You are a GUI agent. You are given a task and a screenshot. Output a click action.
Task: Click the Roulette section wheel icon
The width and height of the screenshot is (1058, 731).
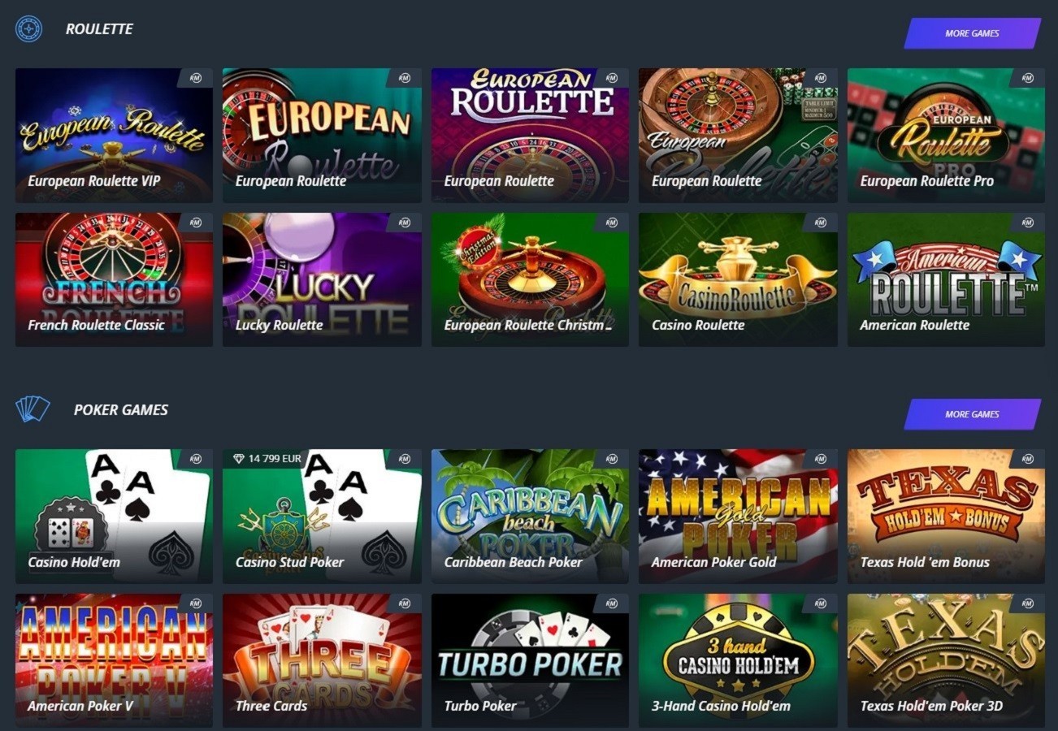pyautogui.click(x=29, y=29)
